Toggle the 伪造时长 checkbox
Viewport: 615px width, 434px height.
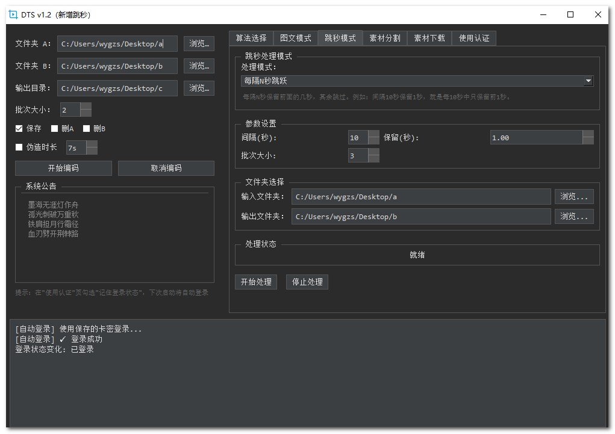pyautogui.click(x=19, y=147)
